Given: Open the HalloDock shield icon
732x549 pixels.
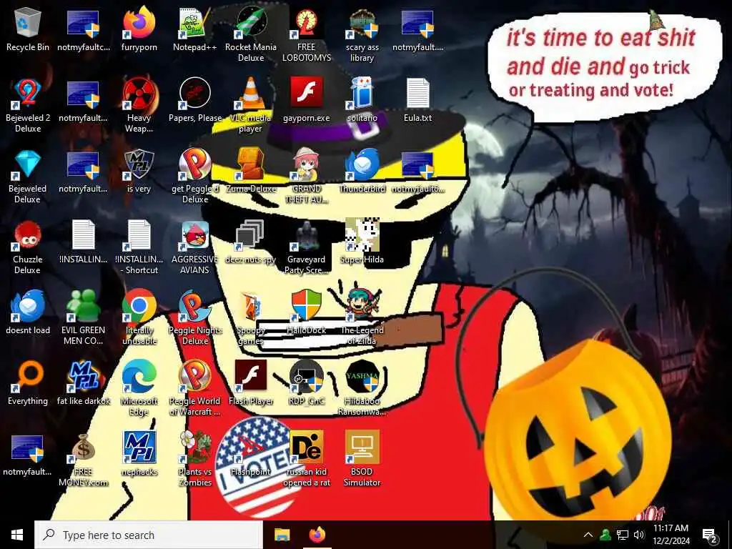Looking at the screenshot, I should (x=306, y=306).
